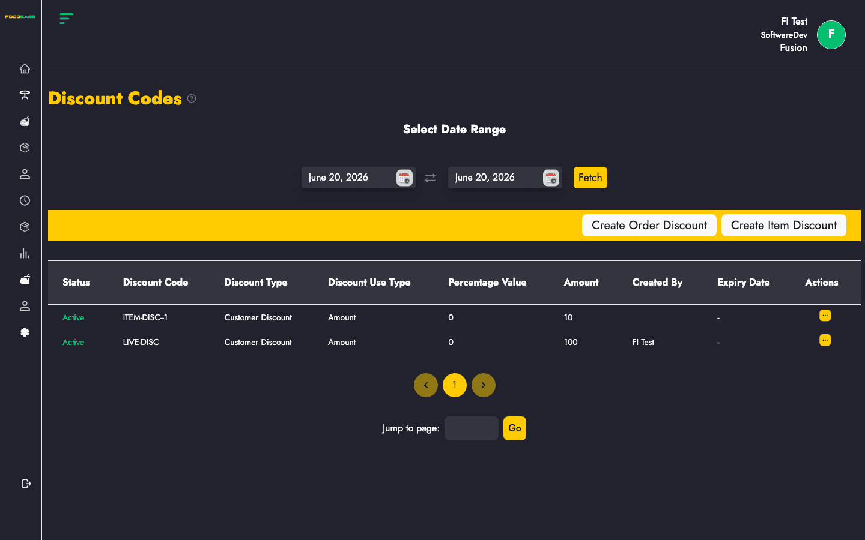Open the food bowl icon below the table icon
Image resolution: width=865 pixels, height=540 pixels.
tap(25, 121)
